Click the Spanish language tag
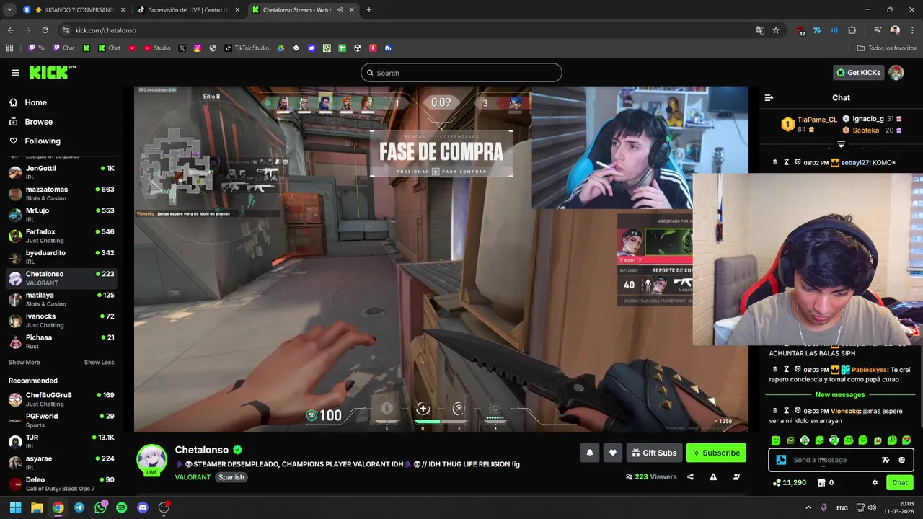Viewport: 923px width, 519px height. (x=231, y=477)
